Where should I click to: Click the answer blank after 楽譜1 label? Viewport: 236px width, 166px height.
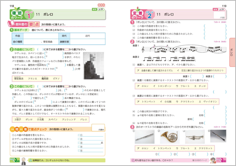(x=197, y=76)
